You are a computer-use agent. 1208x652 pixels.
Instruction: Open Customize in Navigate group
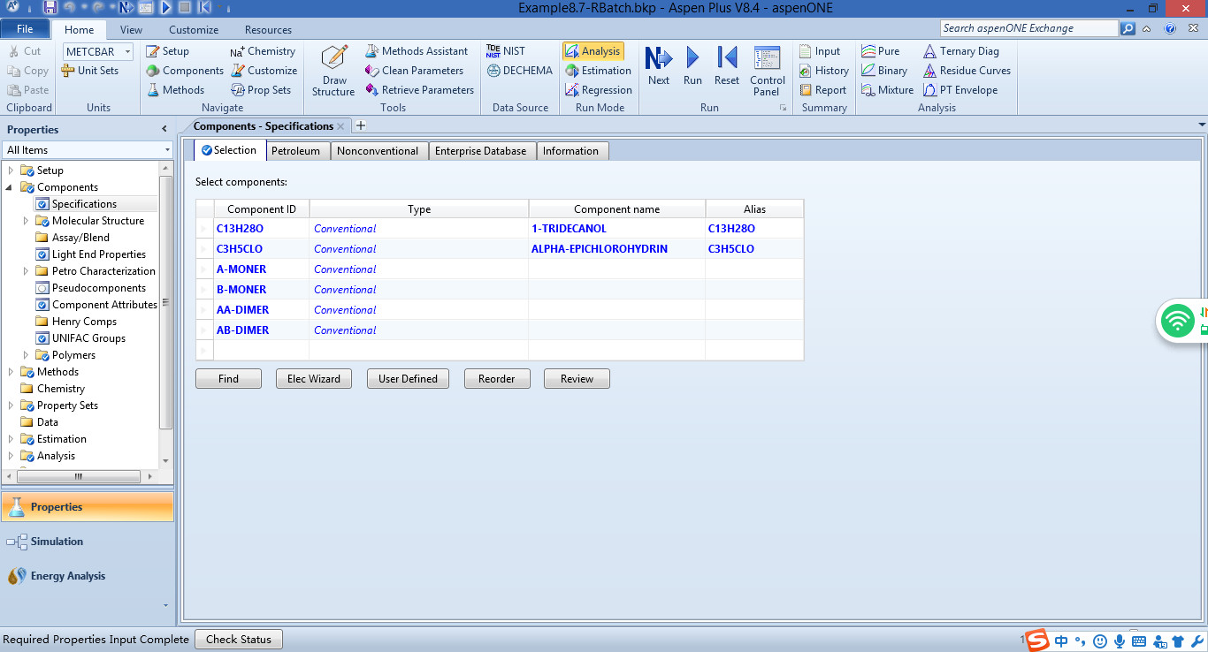(x=264, y=71)
